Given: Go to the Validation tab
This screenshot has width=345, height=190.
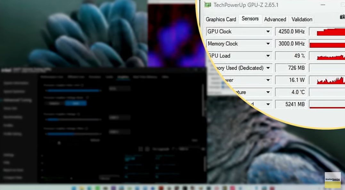Looking at the screenshot, I should tap(302, 19).
